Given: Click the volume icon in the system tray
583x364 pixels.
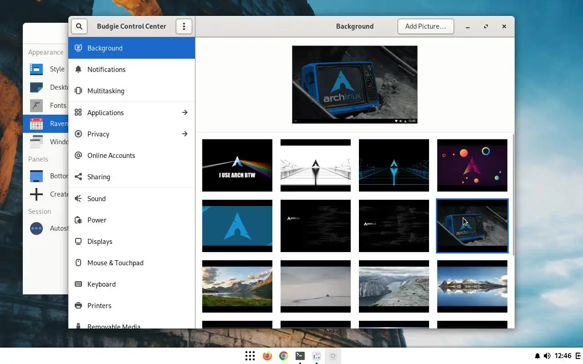Looking at the screenshot, I should click(x=547, y=356).
